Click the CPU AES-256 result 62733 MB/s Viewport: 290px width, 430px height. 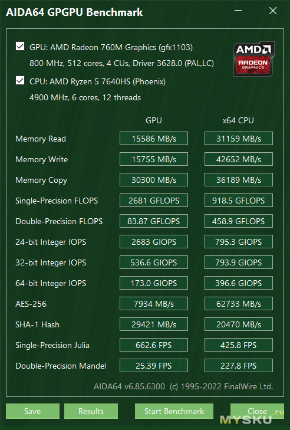pyautogui.click(x=239, y=304)
